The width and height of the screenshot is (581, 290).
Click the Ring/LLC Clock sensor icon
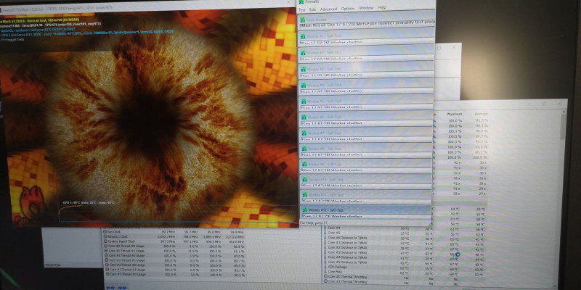coord(105,236)
